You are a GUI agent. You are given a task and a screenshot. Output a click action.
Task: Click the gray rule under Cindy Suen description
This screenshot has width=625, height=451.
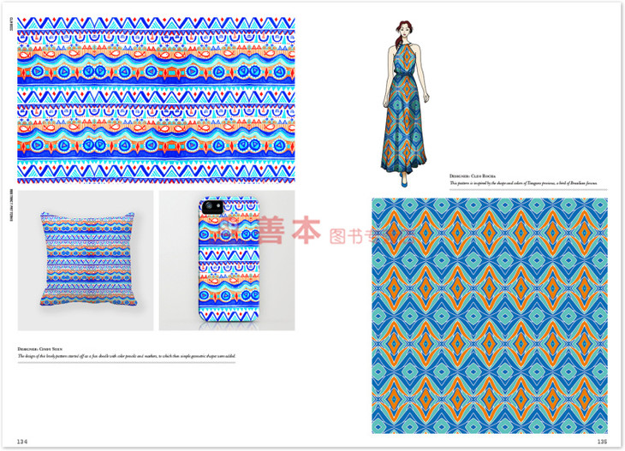[x=125, y=362]
